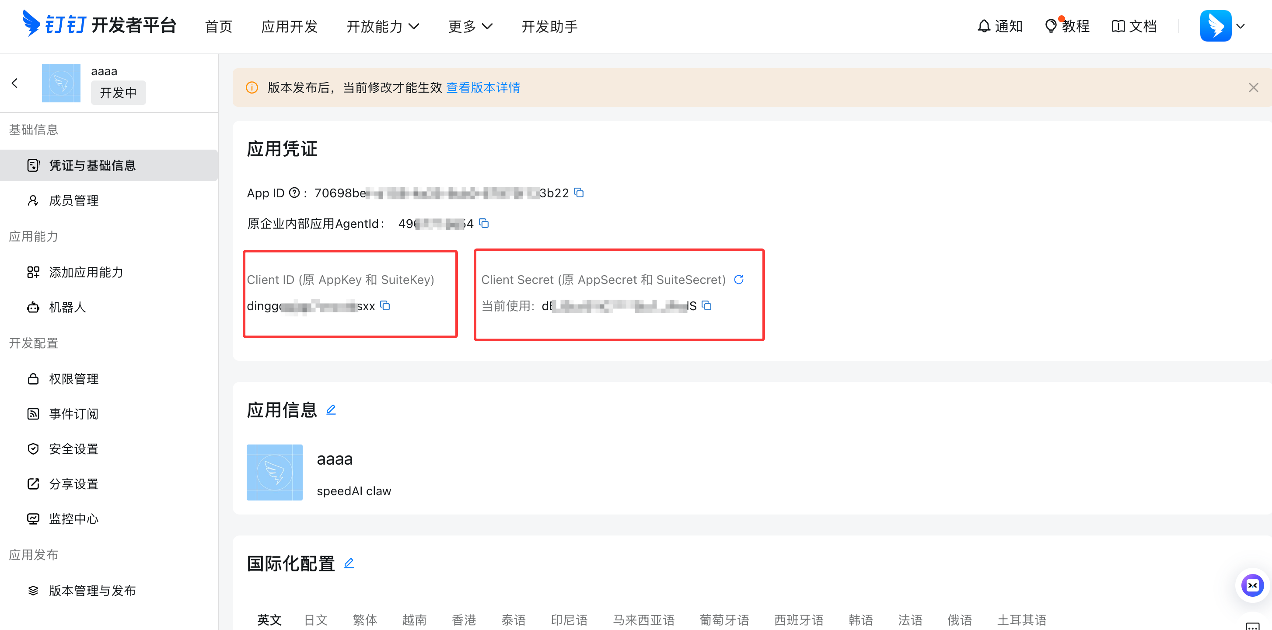The width and height of the screenshot is (1272, 630).
Task: Copy the AgentId value
Action: [484, 223]
